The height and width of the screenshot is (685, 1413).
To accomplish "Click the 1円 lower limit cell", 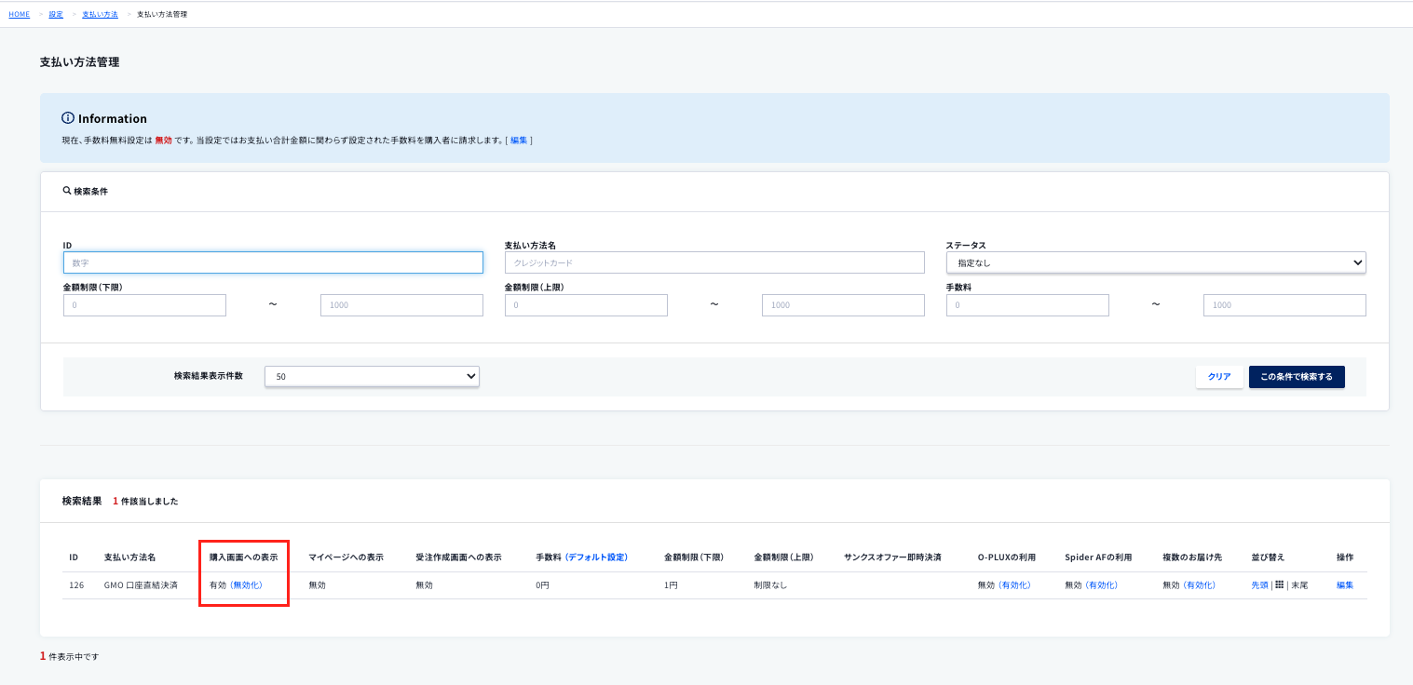I will [x=671, y=585].
